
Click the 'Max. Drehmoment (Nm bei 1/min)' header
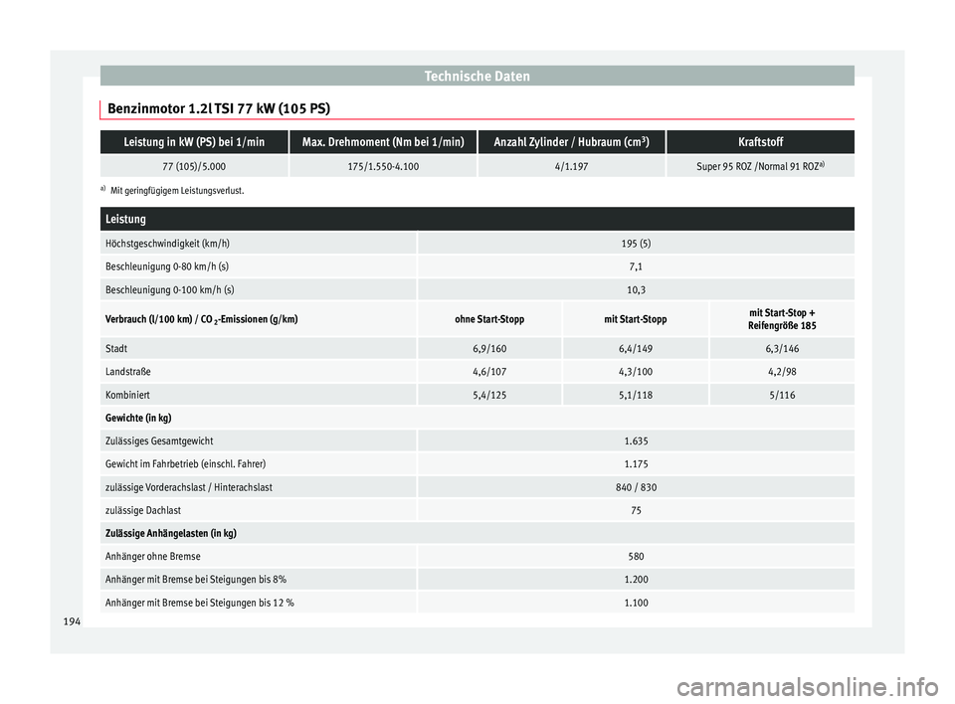tap(383, 142)
